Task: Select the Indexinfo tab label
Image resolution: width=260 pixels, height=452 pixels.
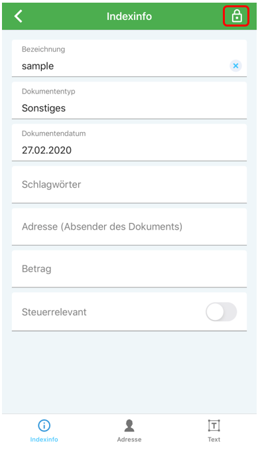Action: tap(44, 439)
